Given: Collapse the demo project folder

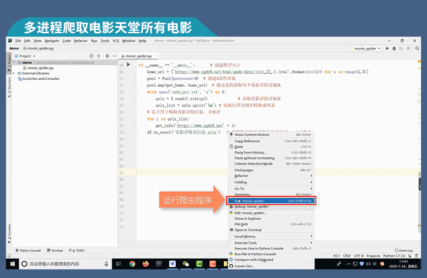Looking at the screenshot, I should [14, 62].
